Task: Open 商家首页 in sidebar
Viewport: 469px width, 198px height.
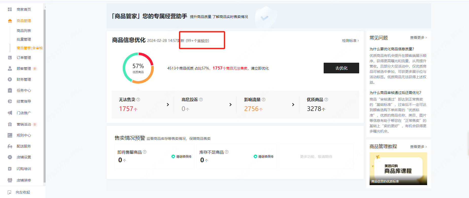Action: [x=24, y=9]
